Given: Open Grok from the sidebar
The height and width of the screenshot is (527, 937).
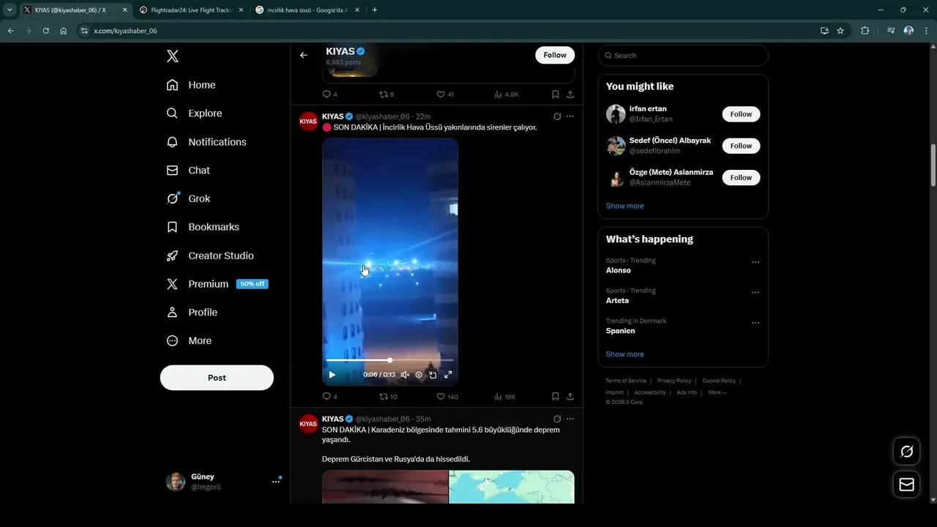Looking at the screenshot, I should click(x=188, y=198).
